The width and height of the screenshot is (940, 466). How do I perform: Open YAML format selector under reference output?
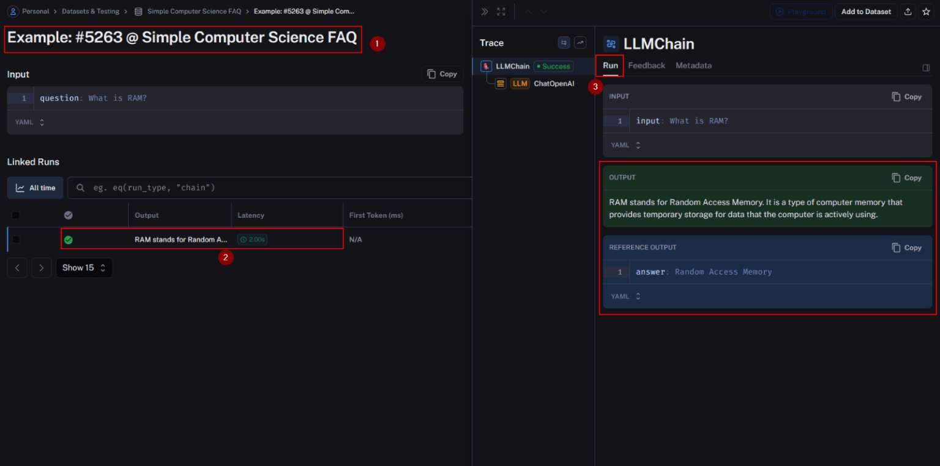[x=625, y=297]
